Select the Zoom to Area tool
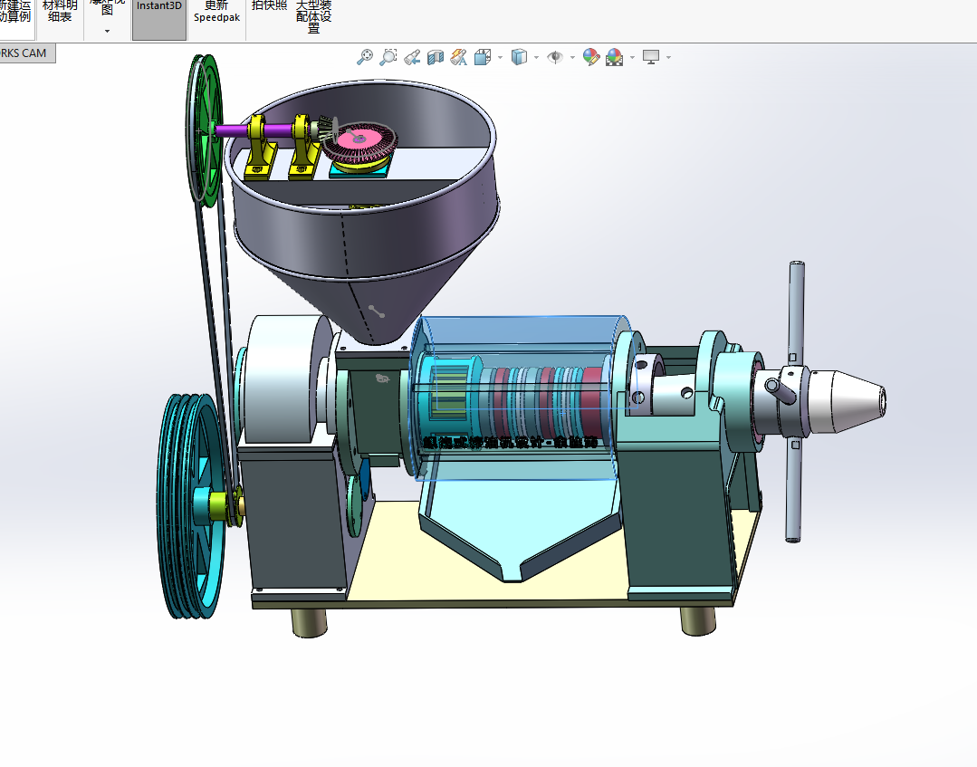The width and height of the screenshot is (977, 767). tap(388, 57)
